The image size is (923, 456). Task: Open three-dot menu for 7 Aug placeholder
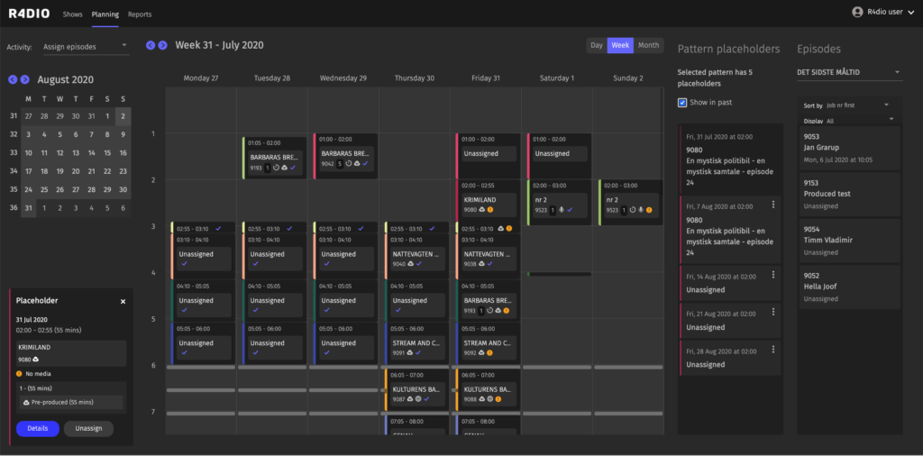(x=773, y=205)
